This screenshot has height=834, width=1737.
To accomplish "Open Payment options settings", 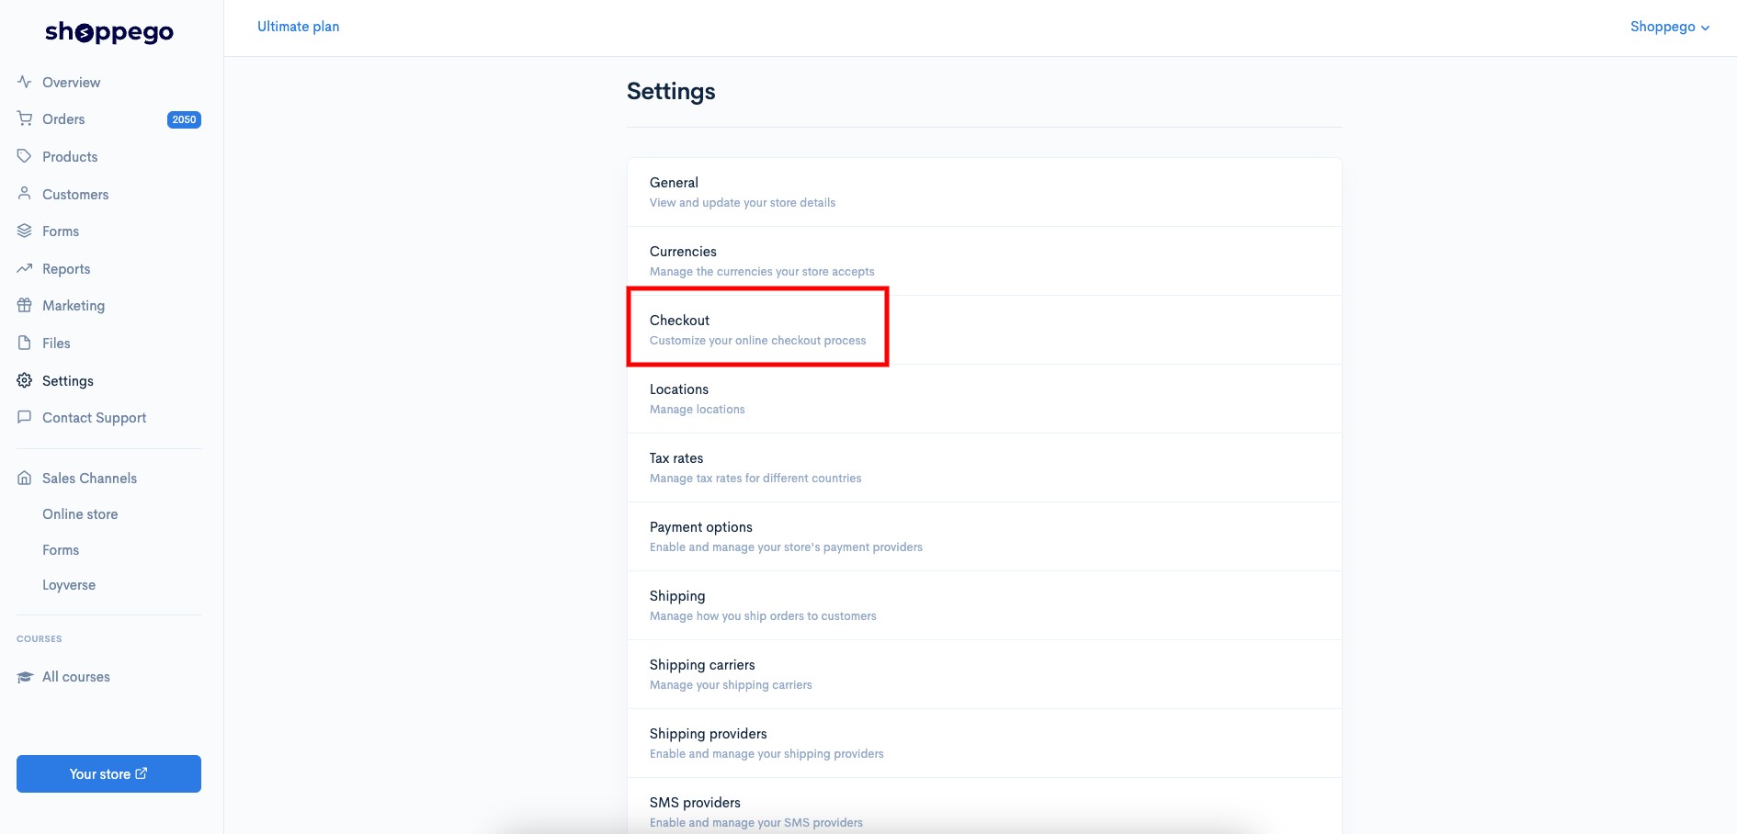I will coord(984,536).
